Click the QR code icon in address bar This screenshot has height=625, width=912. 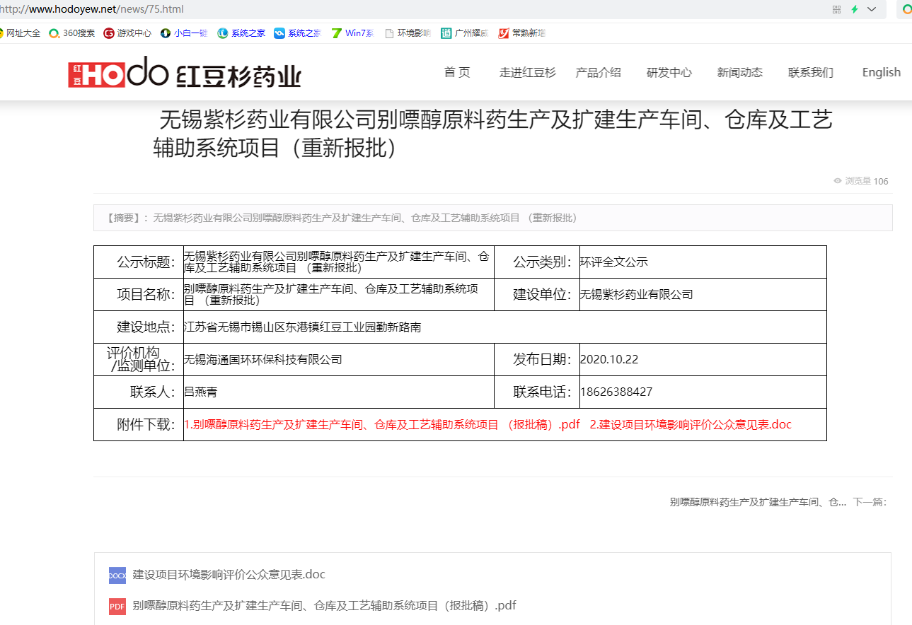click(837, 9)
